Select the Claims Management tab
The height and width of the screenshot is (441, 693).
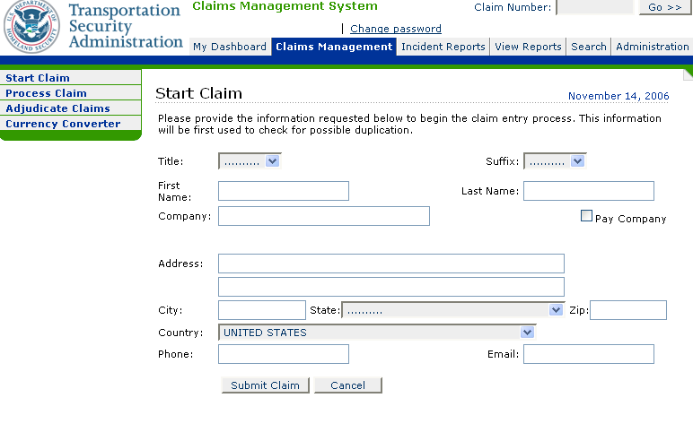tap(334, 47)
